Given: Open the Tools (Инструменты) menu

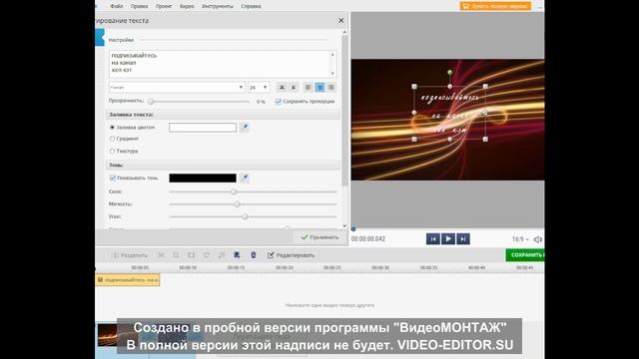Looking at the screenshot, I should pos(218,6).
